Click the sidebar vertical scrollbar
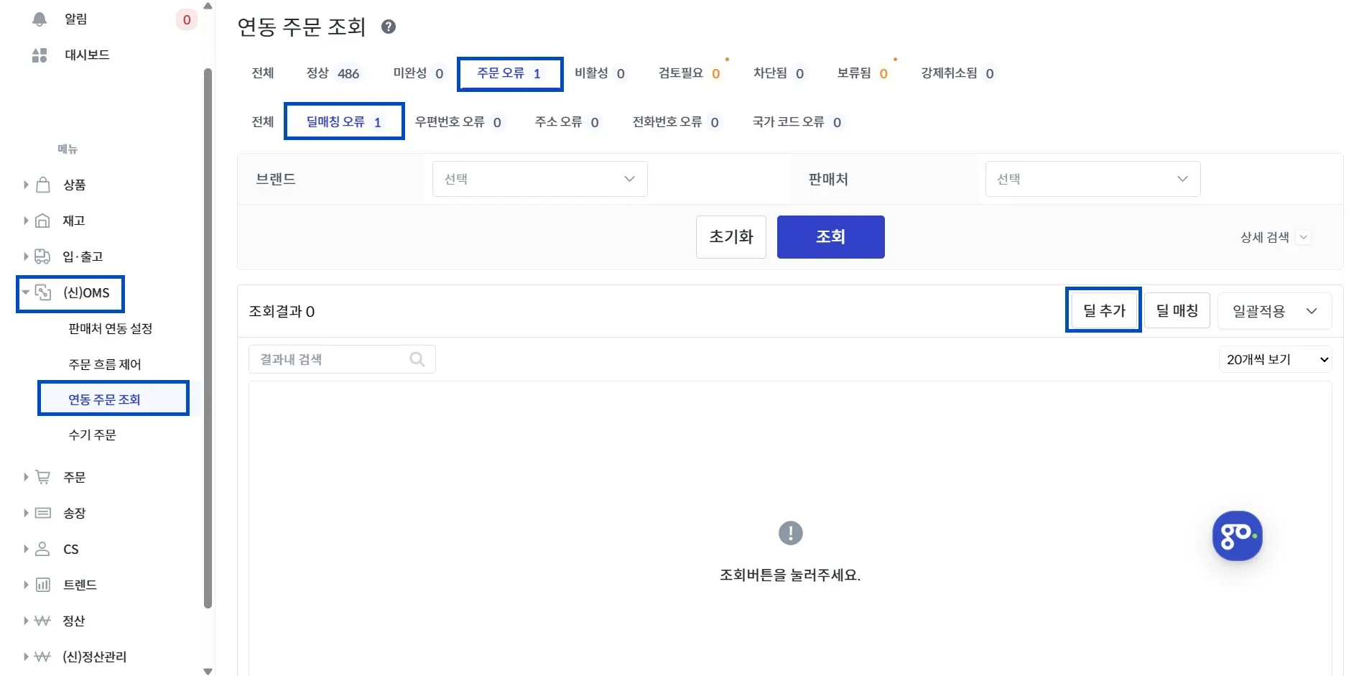Image resolution: width=1364 pixels, height=676 pixels. point(208,338)
